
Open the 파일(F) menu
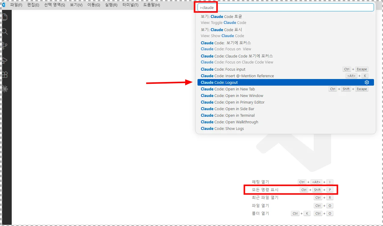(x=16, y=5)
